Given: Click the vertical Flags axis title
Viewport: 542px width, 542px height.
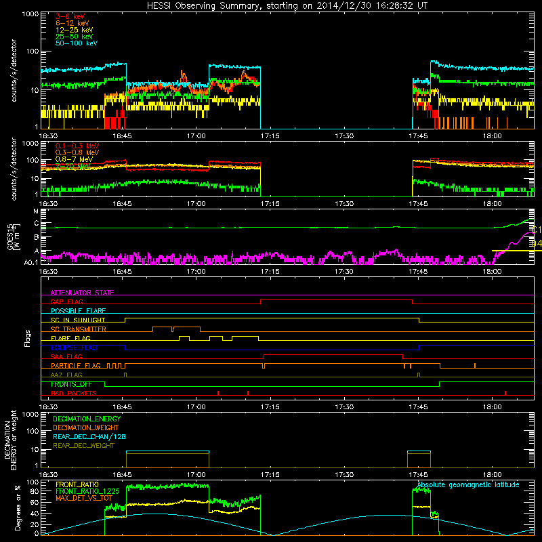Looking at the screenshot, I should [x=28, y=338].
